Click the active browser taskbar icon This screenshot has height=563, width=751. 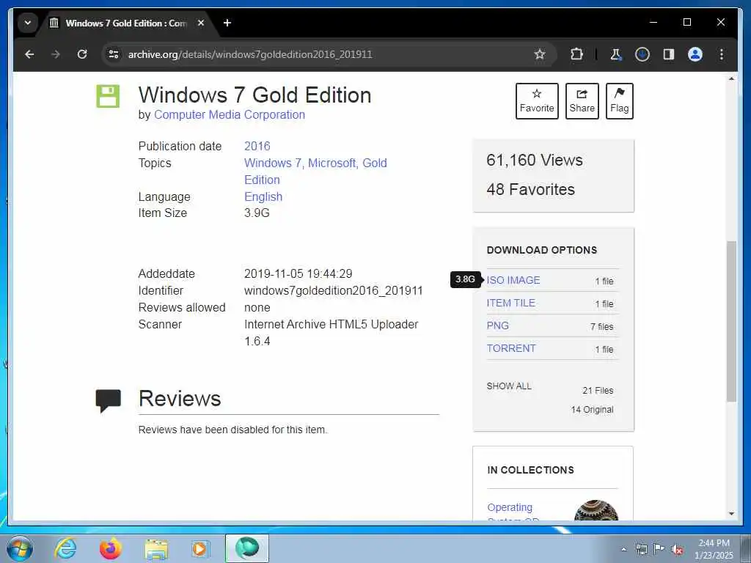[247, 548]
